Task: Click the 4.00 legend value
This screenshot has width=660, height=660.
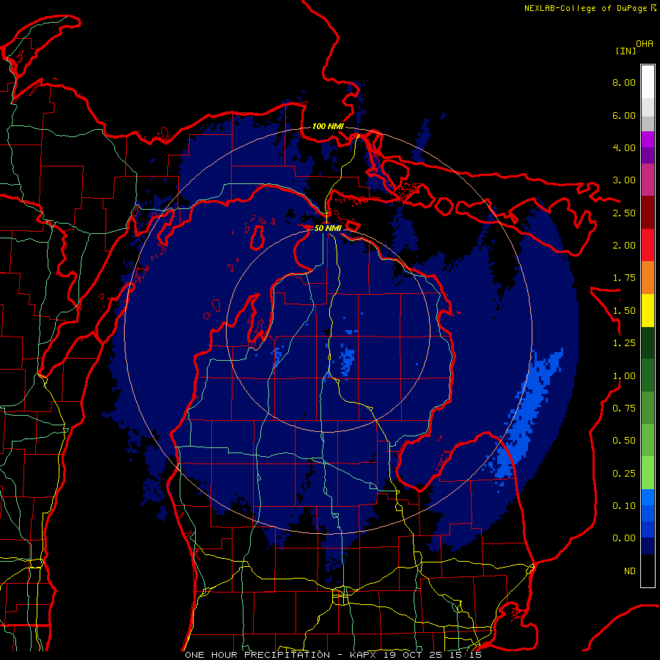Action: click(x=624, y=147)
